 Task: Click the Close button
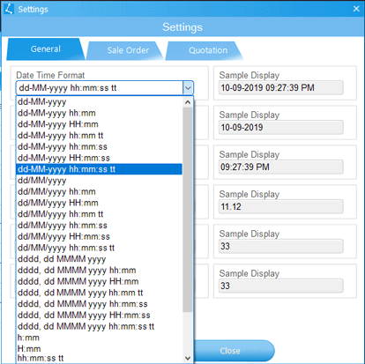[x=230, y=351]
